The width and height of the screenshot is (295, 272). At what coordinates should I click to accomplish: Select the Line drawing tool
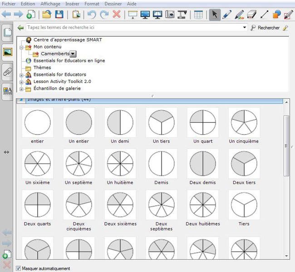pos(264,15)
